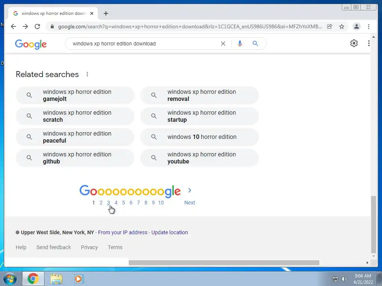Image resolution: width=382 pixels, height=286 pixels.
Task: Click the scroll-down arrow of vertical scrollbar
Action: click(x=373, y=256)
